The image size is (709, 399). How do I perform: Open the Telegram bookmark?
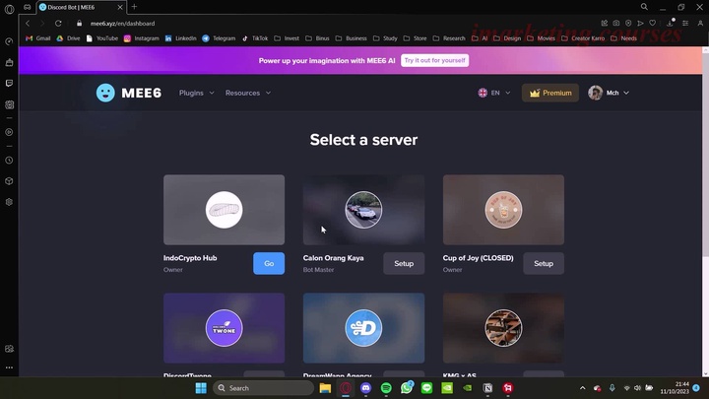point(219,38)
